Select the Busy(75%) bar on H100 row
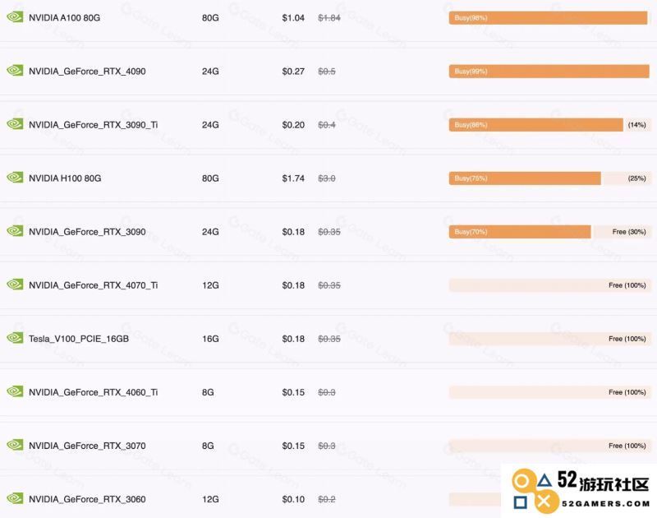This screenshot has width=657, height=518. (x=525, y=178)
